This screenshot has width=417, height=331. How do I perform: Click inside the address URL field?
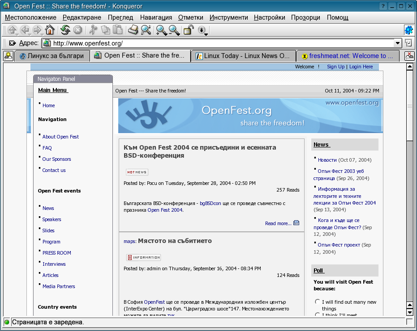pos(219,43)
